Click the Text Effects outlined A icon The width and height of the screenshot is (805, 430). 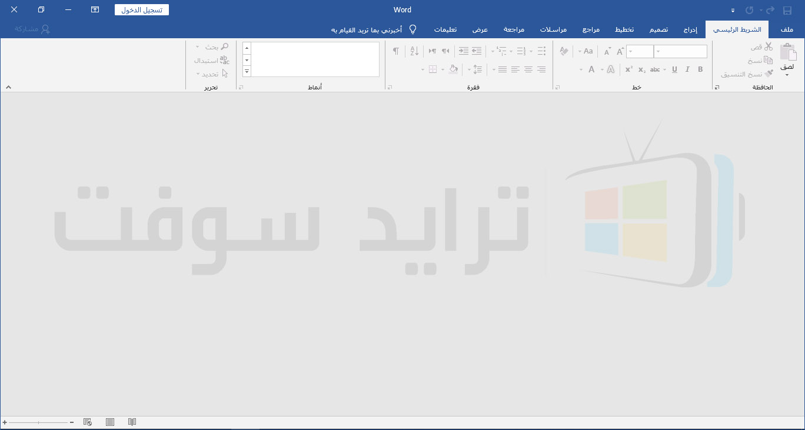pyautogui.click(x=611, y=69)
